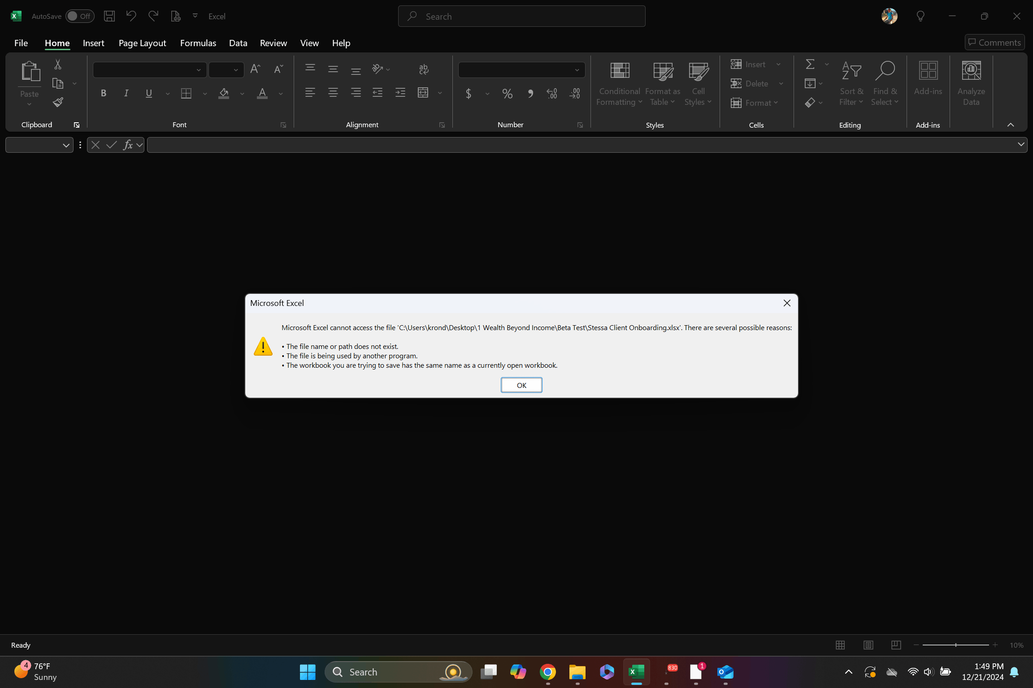Switch to the Formulas tab

pyautogui.click(x=198, y=43)
